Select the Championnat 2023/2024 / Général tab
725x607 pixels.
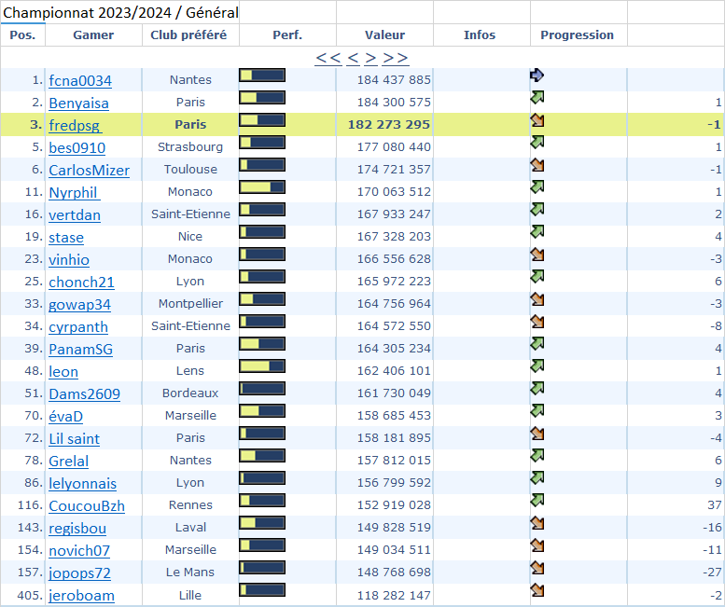[x=120, y=12]
